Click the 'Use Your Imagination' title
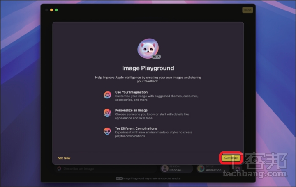 tap(131, 92)
